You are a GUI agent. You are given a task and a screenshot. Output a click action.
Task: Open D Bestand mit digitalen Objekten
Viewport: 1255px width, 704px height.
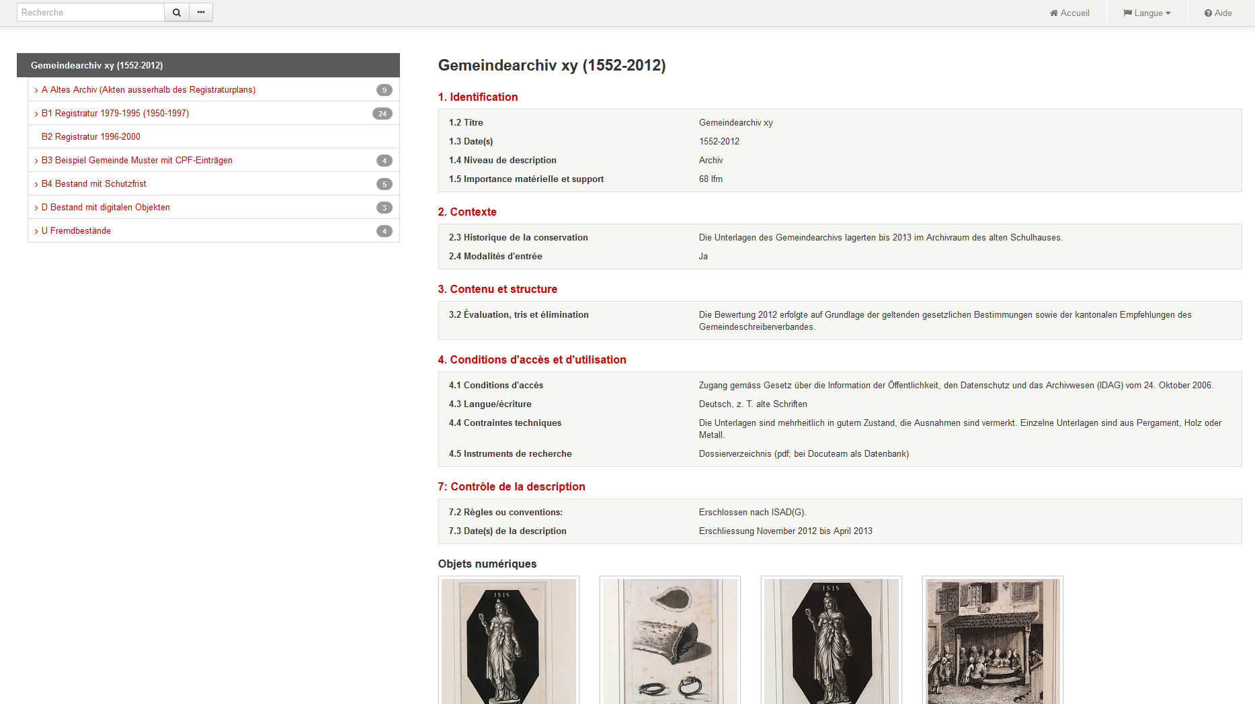pos(106,207)
